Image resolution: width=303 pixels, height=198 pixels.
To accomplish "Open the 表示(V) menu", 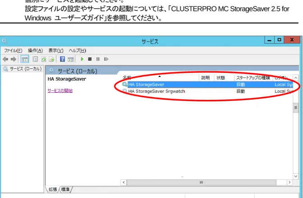I will pyautogui.click(x=56, y=50).
